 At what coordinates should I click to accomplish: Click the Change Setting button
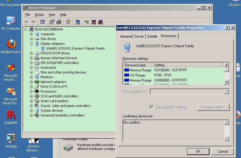(x=213, y=107)
